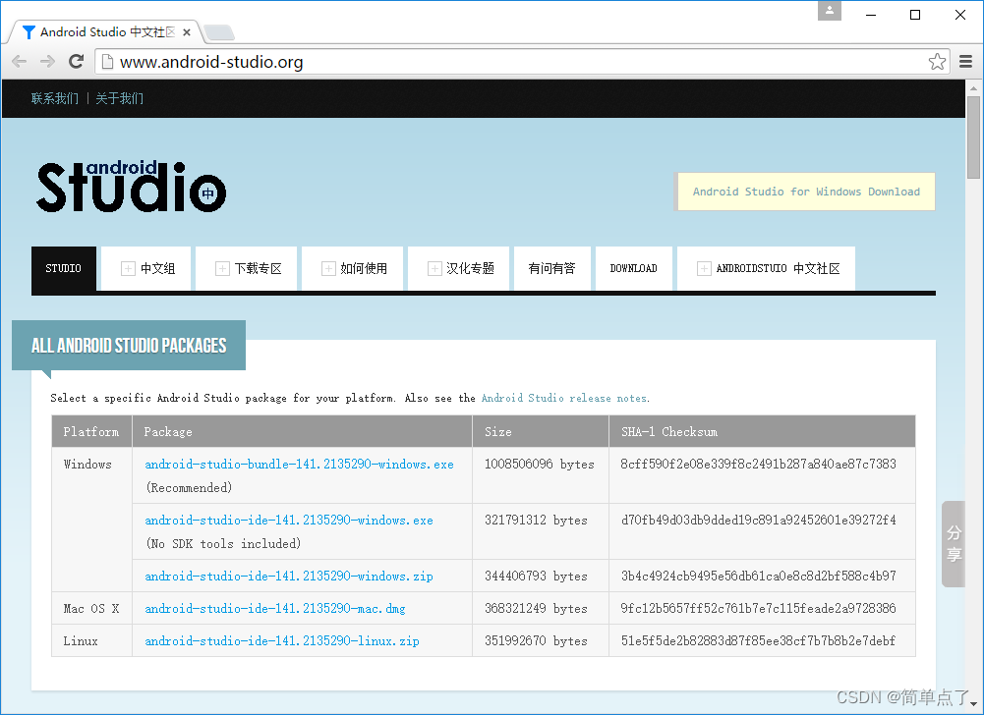Close the Chrome window

tap(960, 15)
